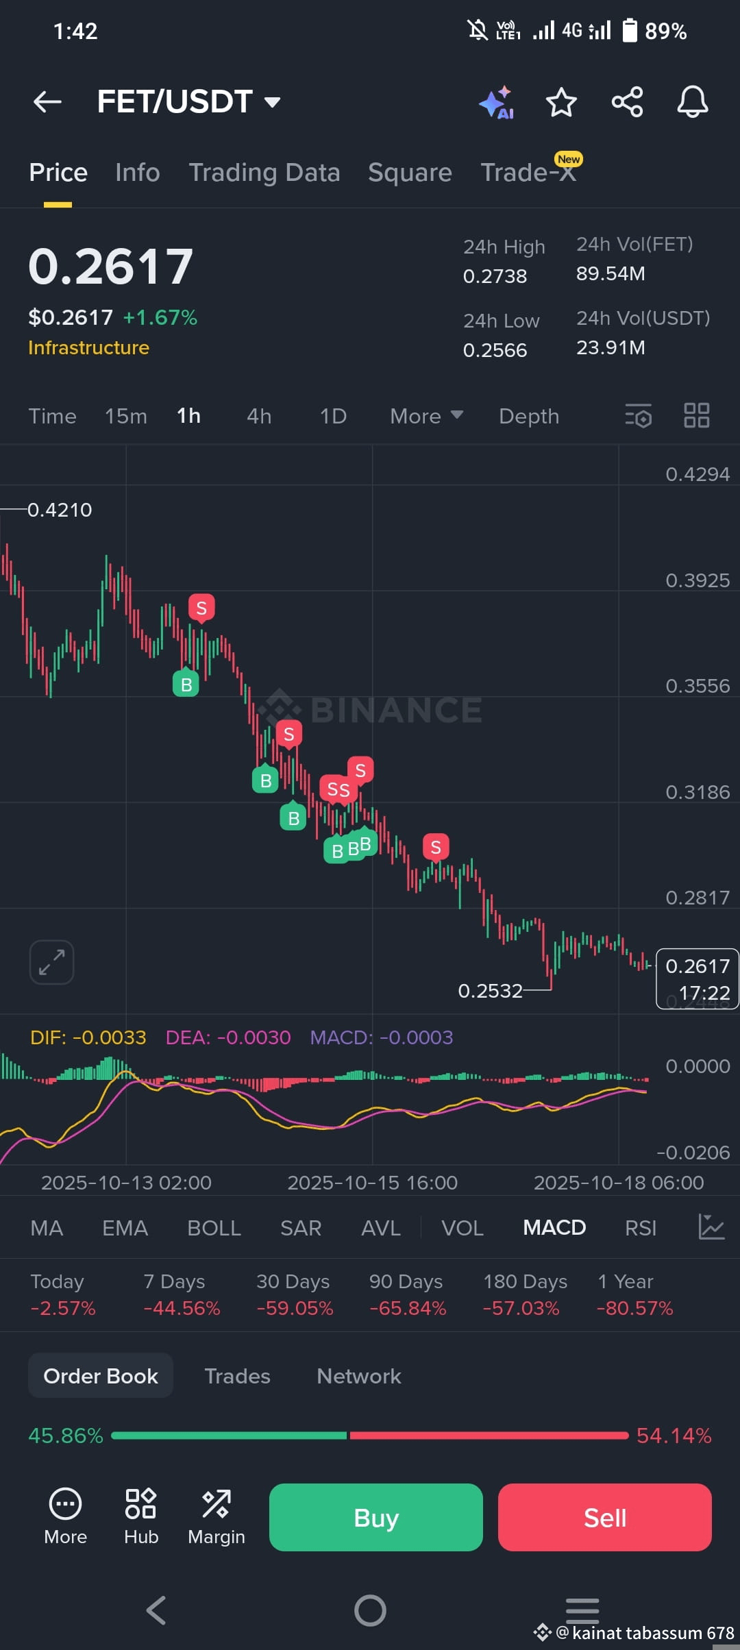Tap the Today -2.57% change
The height and width of the screenshot is (1650, 740).
click(x=63, y=1294)
